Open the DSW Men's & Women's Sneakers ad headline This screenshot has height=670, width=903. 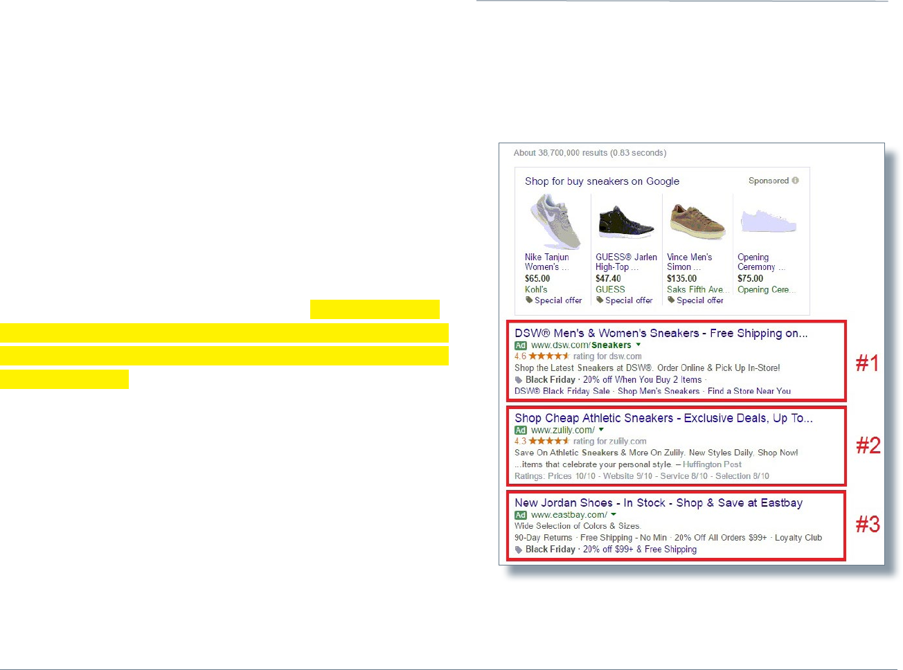click(661, 333)
